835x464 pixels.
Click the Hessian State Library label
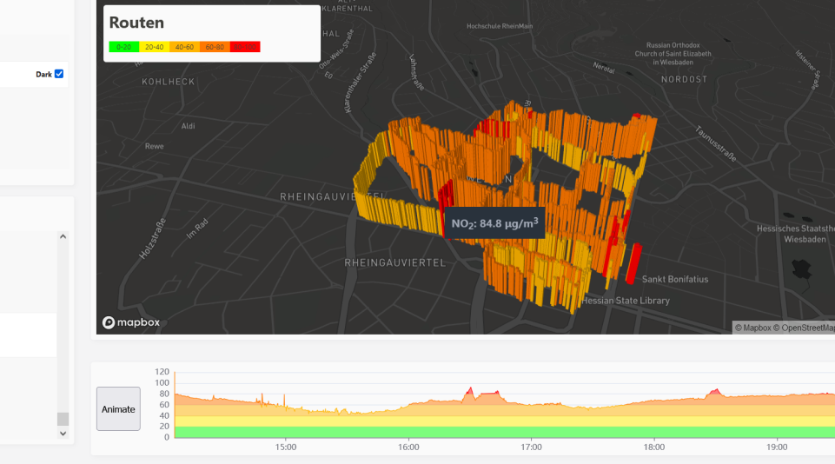[x=626, y=301]
